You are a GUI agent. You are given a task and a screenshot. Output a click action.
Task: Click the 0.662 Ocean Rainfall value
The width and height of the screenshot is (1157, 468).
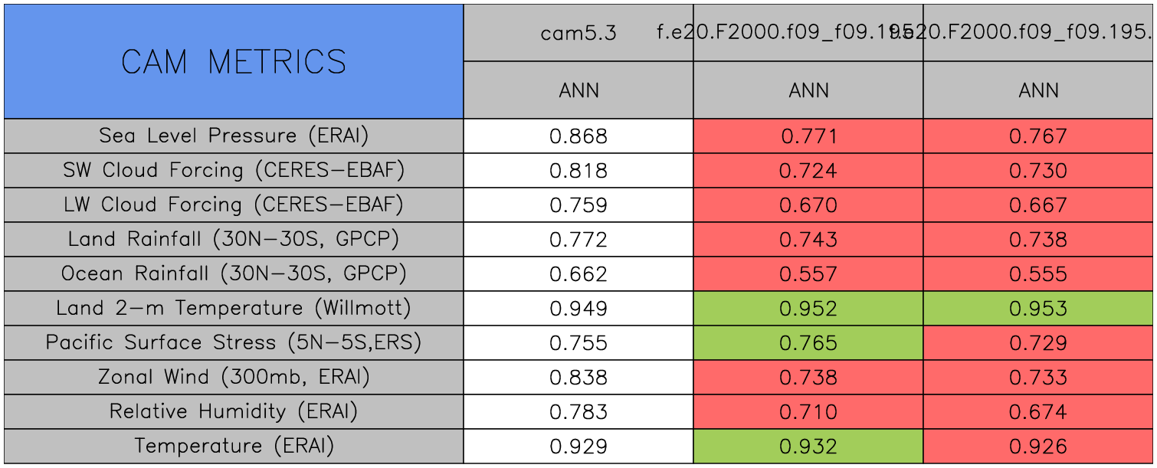(x=578, y=274)
